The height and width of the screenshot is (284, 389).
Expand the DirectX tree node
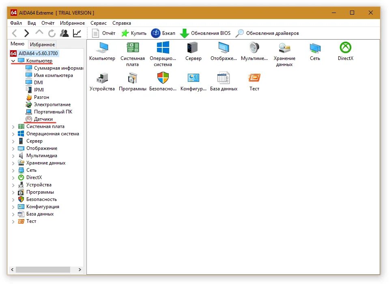click(13, 178)
